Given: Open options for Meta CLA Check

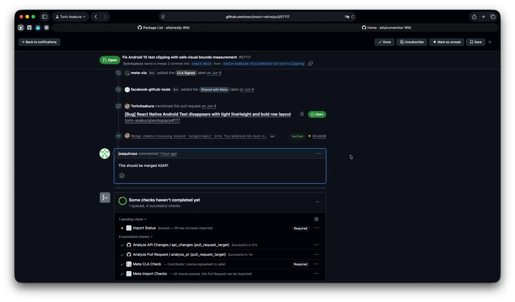Looking at the screenshot, I should point(316,264).
